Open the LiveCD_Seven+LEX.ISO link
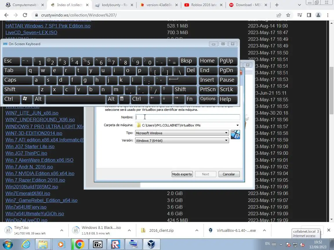This screenshot has width=334, height=250. 31,32
